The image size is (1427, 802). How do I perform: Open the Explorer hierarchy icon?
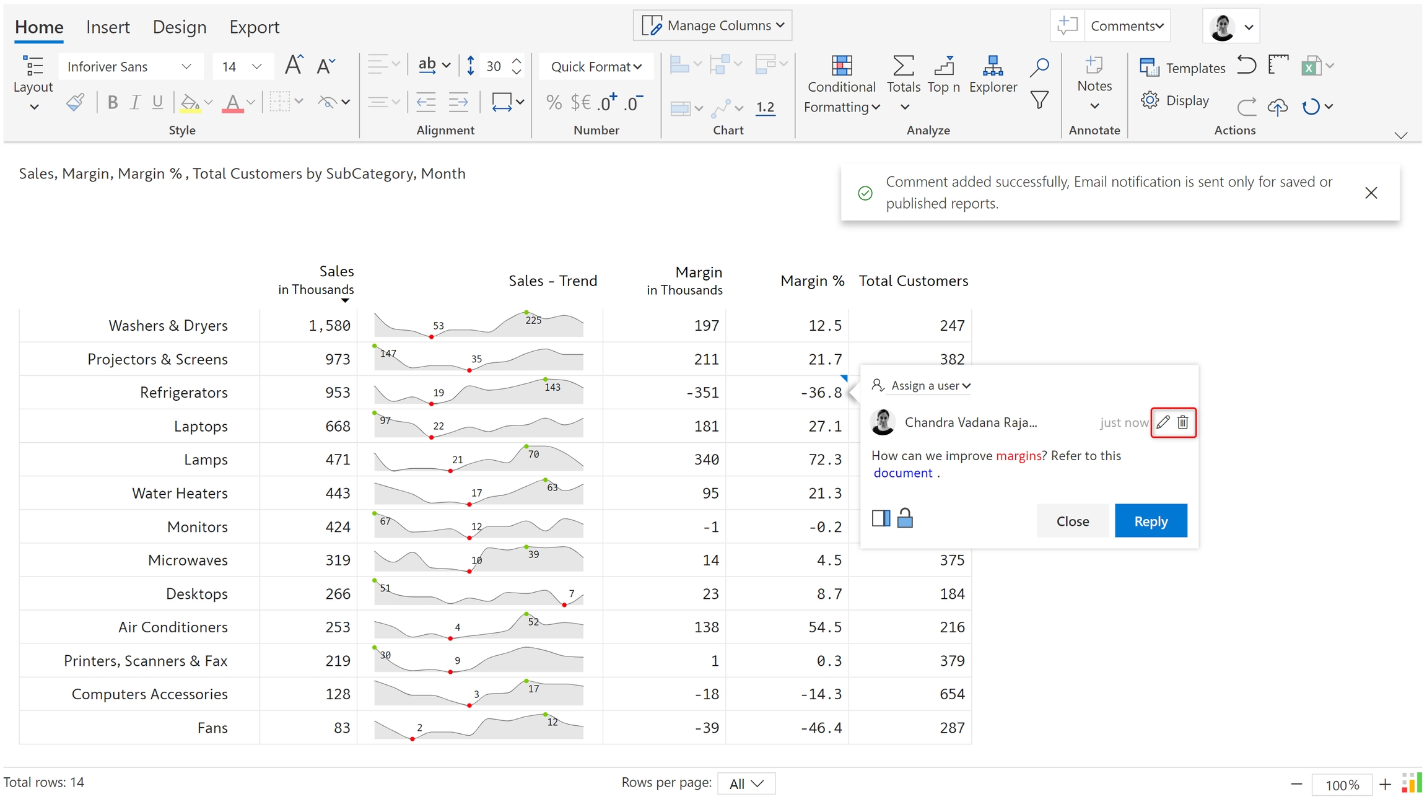(x=992, y=66)
